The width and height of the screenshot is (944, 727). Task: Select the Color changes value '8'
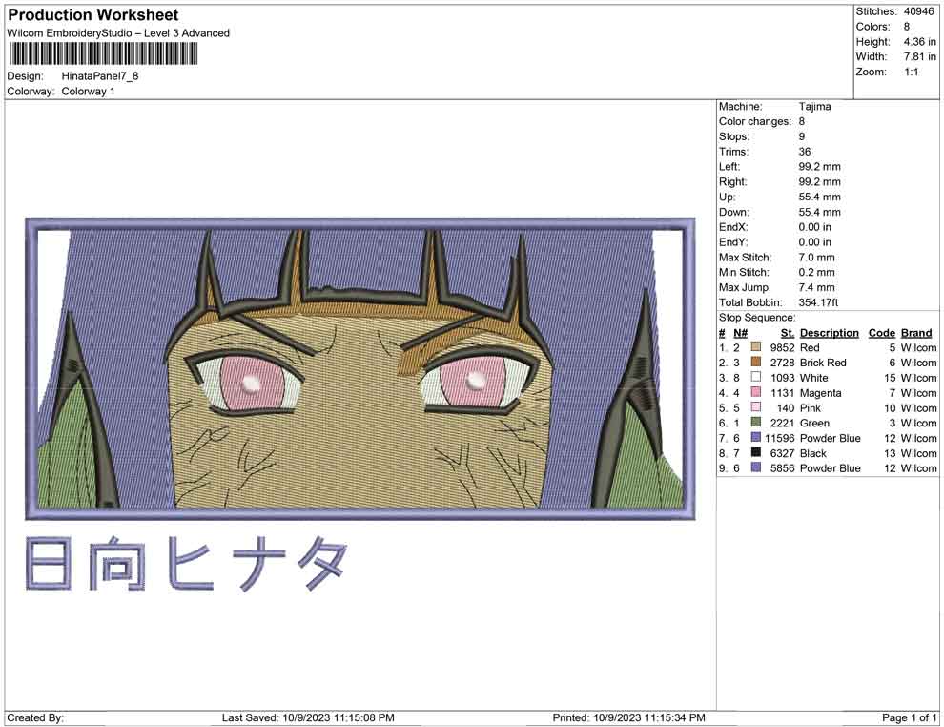pyautogui.click(x=801, y=121)
